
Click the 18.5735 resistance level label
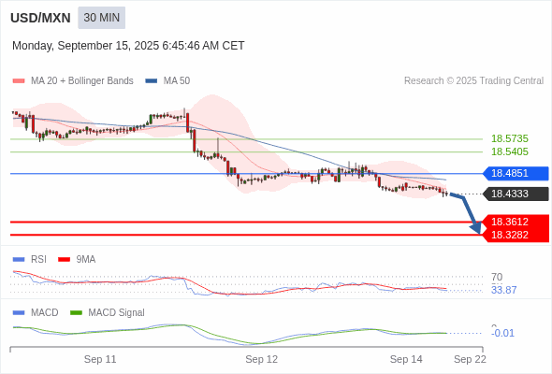click(510, 138)
